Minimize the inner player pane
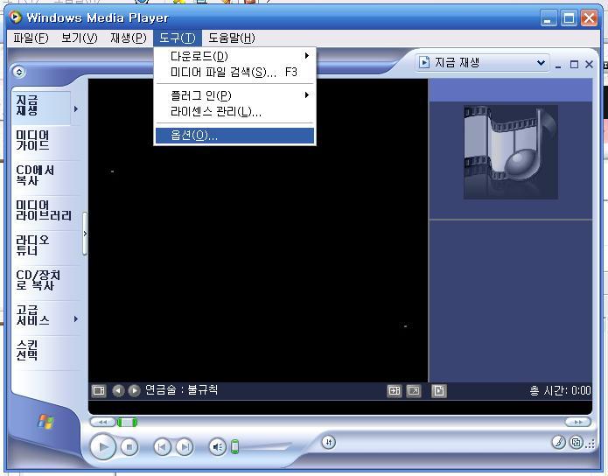 coord(558,65)
